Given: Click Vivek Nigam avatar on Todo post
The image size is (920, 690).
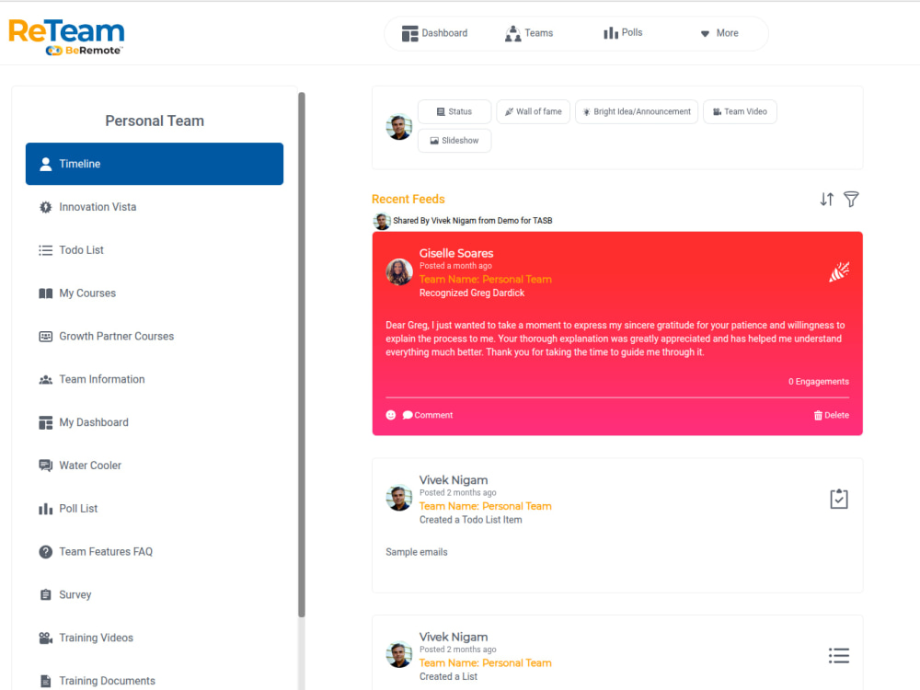Looking at the screenshot, I should click(x=399, y=498).
